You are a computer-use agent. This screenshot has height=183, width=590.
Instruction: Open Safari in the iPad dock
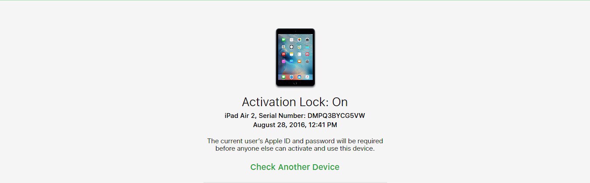point(291,77)
